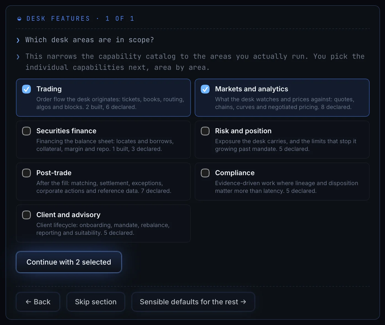Choose Sensible defaults for the rest
385x325 pixels.
(193, 302)
